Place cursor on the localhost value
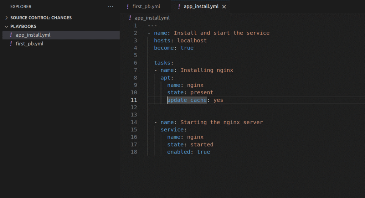This screenshot has width=365, height=198. [x=192, y=41]
